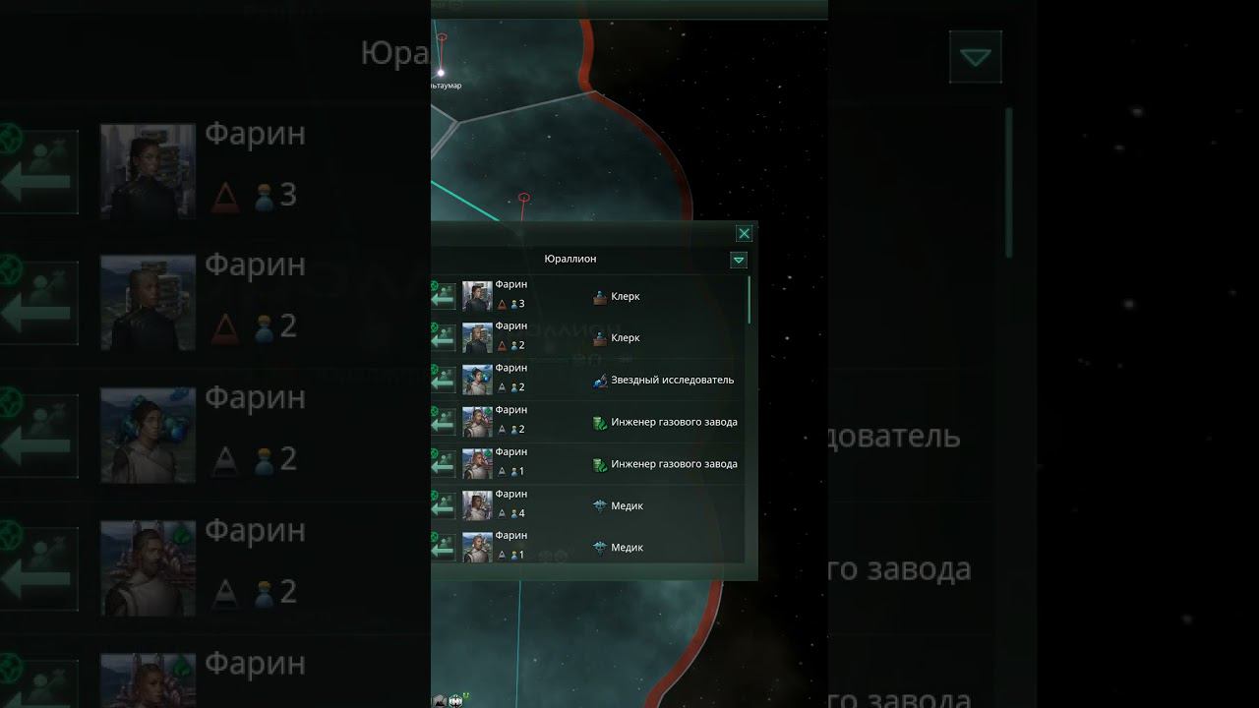Click the star researcher job icon

[600, 381]
